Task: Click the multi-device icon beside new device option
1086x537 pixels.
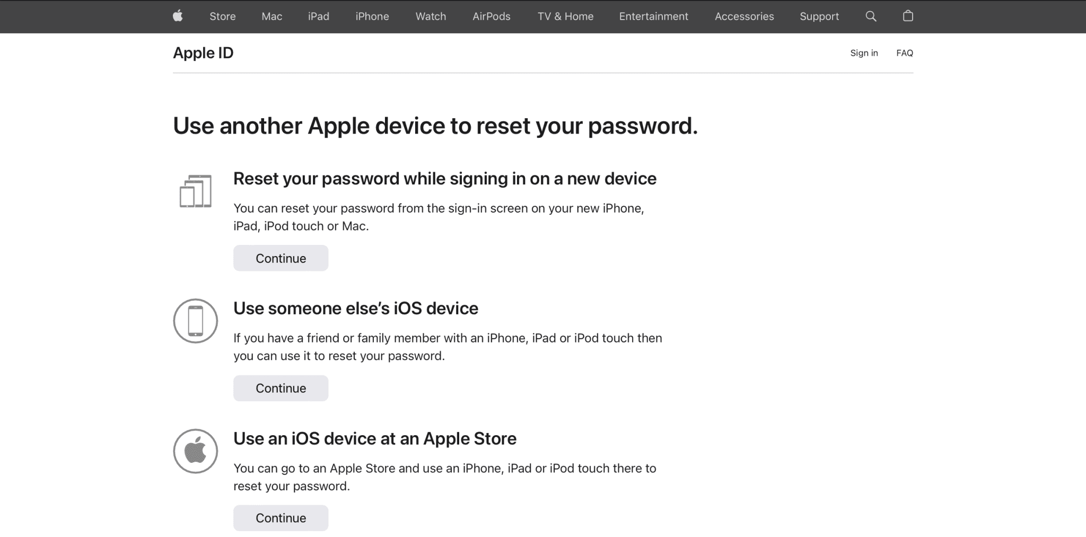Action: (195, 191)
